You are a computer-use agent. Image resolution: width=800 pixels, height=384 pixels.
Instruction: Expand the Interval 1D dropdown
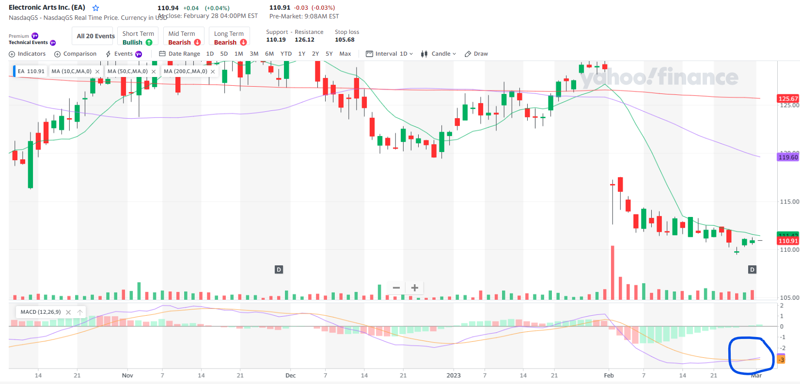click(x=390, y=54)
